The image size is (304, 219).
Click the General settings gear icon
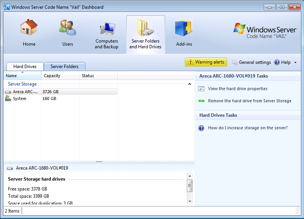(235, 62)
